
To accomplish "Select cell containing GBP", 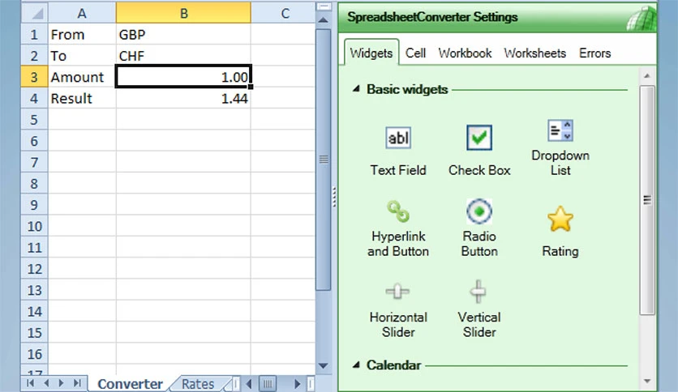I will pos(183,35).
